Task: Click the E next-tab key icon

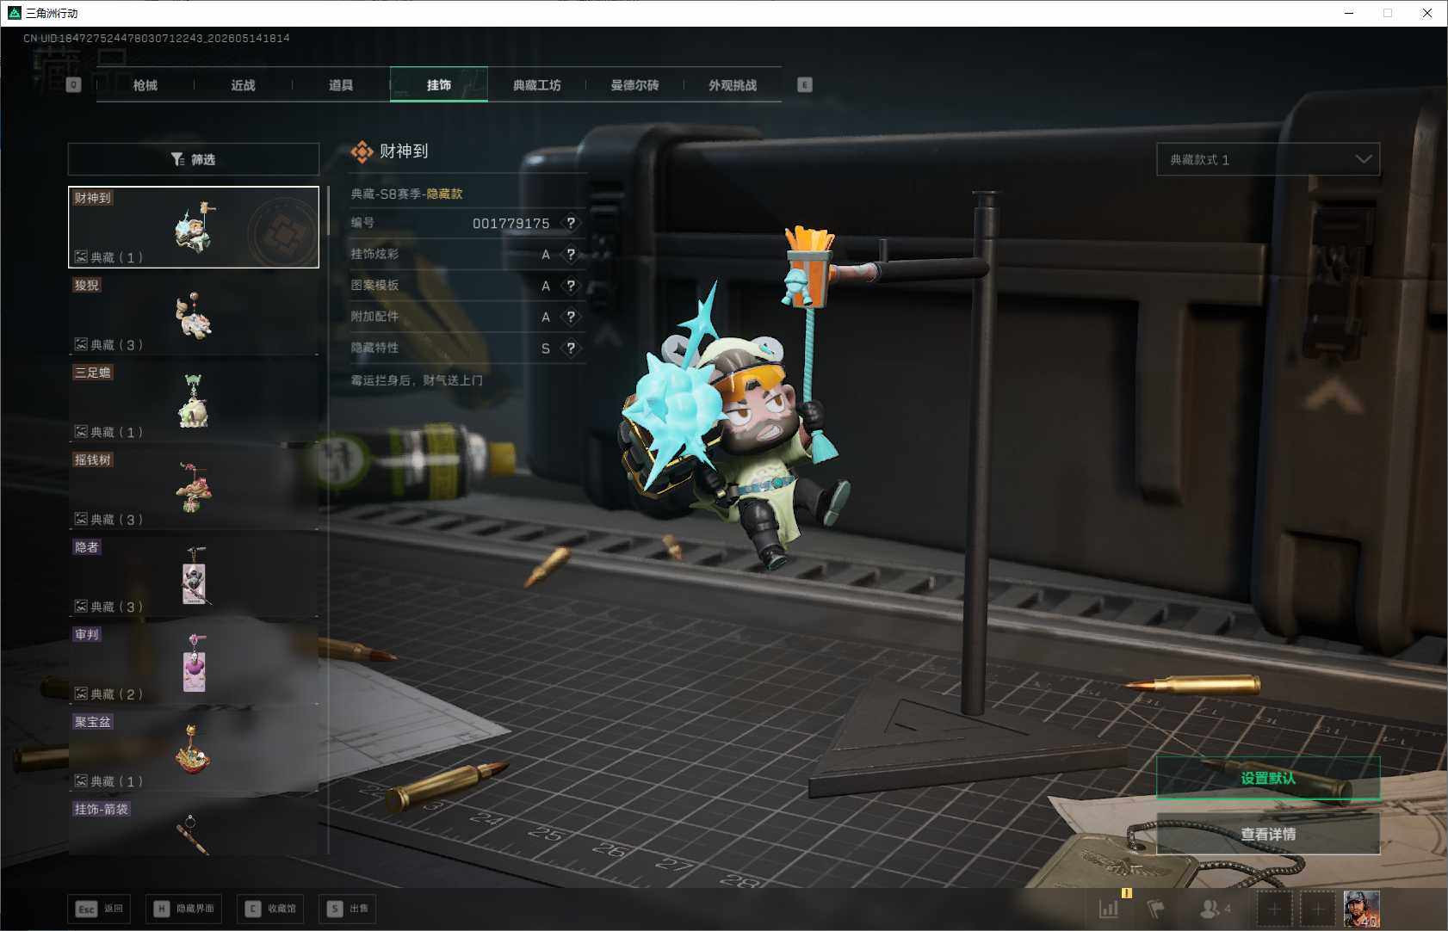Action: pyautogui.click(x=805, y=84)
